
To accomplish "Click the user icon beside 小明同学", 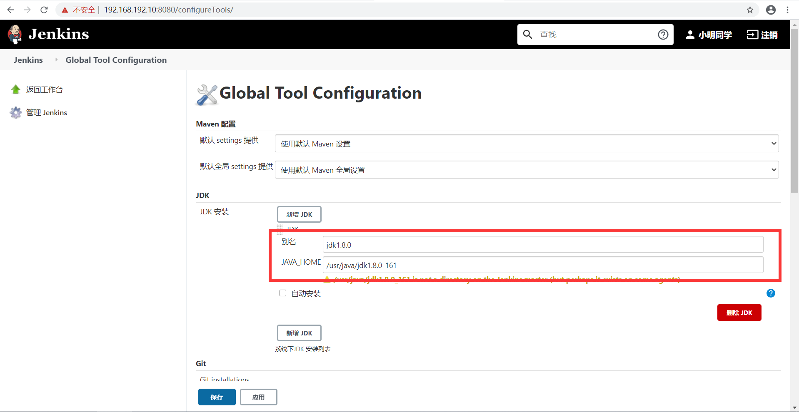I will (690, 35).
